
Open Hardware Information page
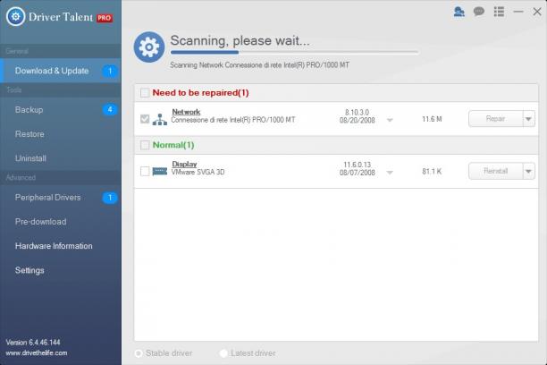click(61, 246)
